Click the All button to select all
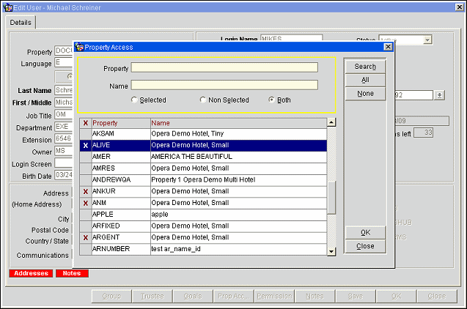This screenshot has width=467, height=309. [364, 80]
